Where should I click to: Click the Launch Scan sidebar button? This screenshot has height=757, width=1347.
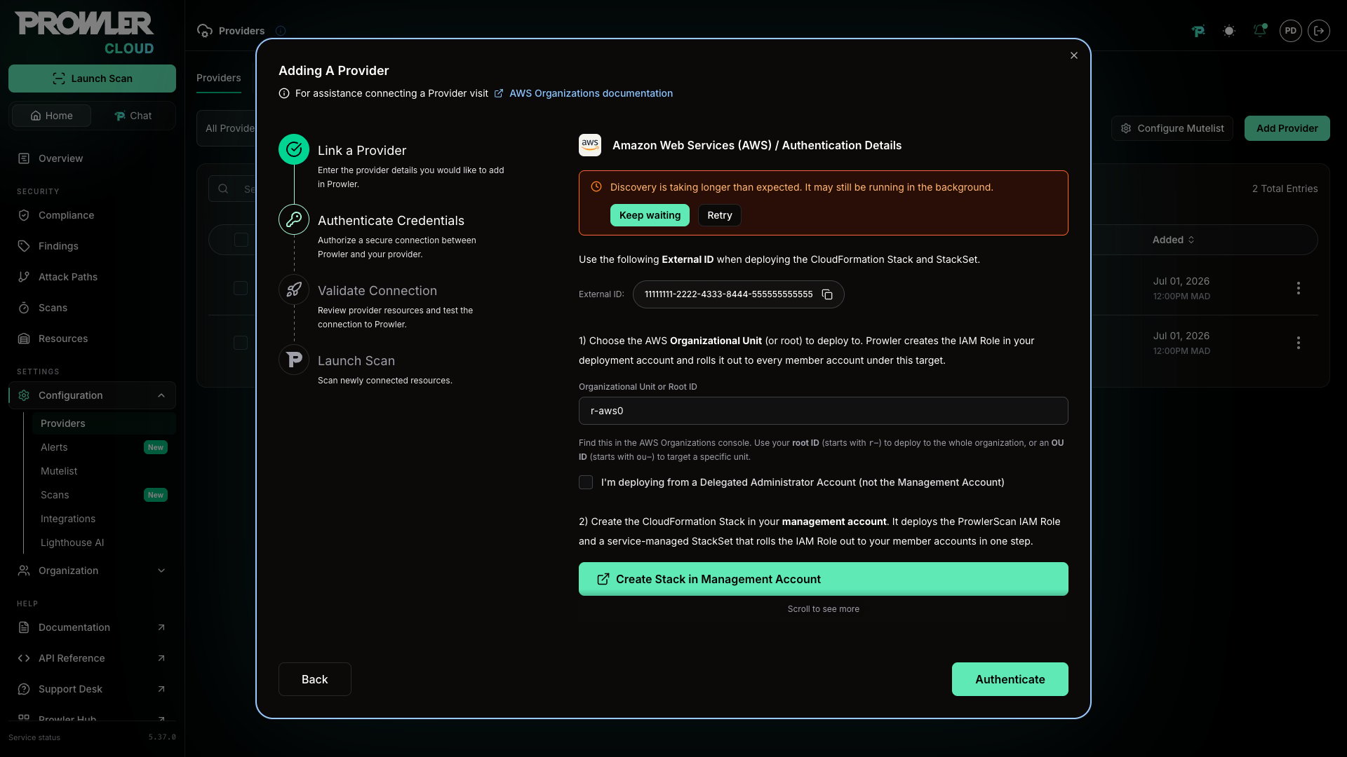click(92, 79)
